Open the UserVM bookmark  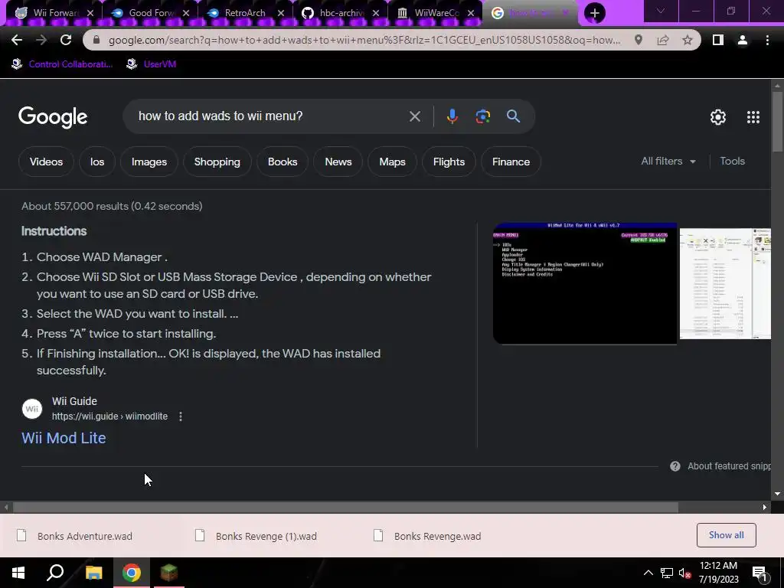coord(151,64)
